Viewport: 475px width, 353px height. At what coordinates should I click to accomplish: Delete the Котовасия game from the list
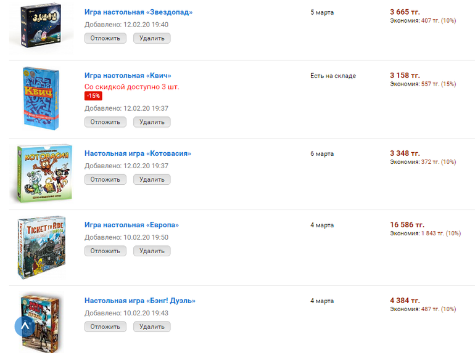(152, 179)
